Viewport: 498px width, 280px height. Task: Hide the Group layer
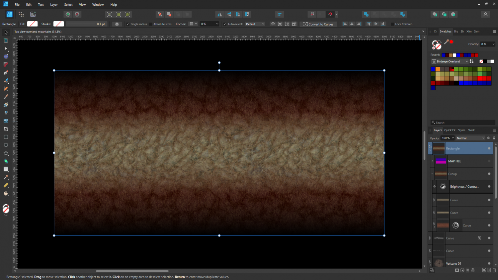click(489, 174)
